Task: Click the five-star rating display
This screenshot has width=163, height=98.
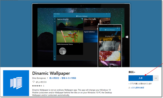Action: pyautogui.click(x=37, y=86)
